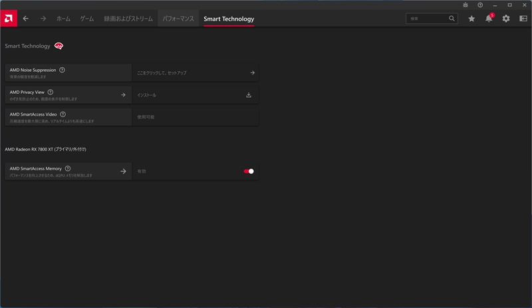Close the AMD Software window
Image resolution: width=532 pixels, height=308 pixels.
pos(524,5)
